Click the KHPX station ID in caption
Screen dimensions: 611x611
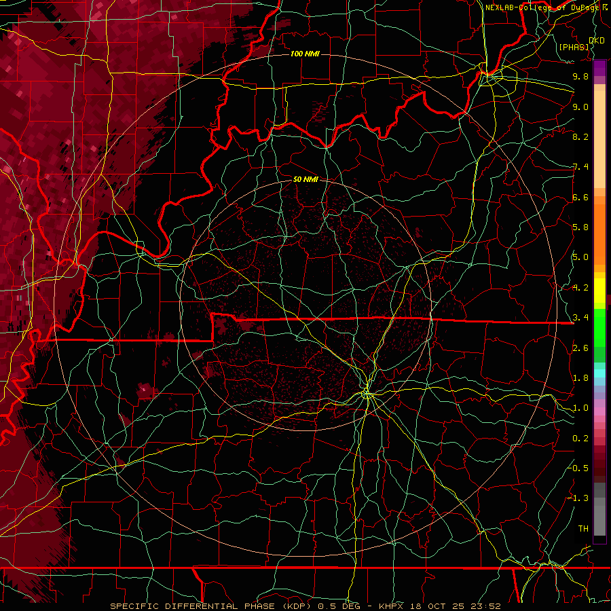tap(391, 606)
